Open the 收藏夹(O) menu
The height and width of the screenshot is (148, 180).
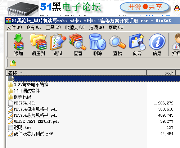point(75,27)
